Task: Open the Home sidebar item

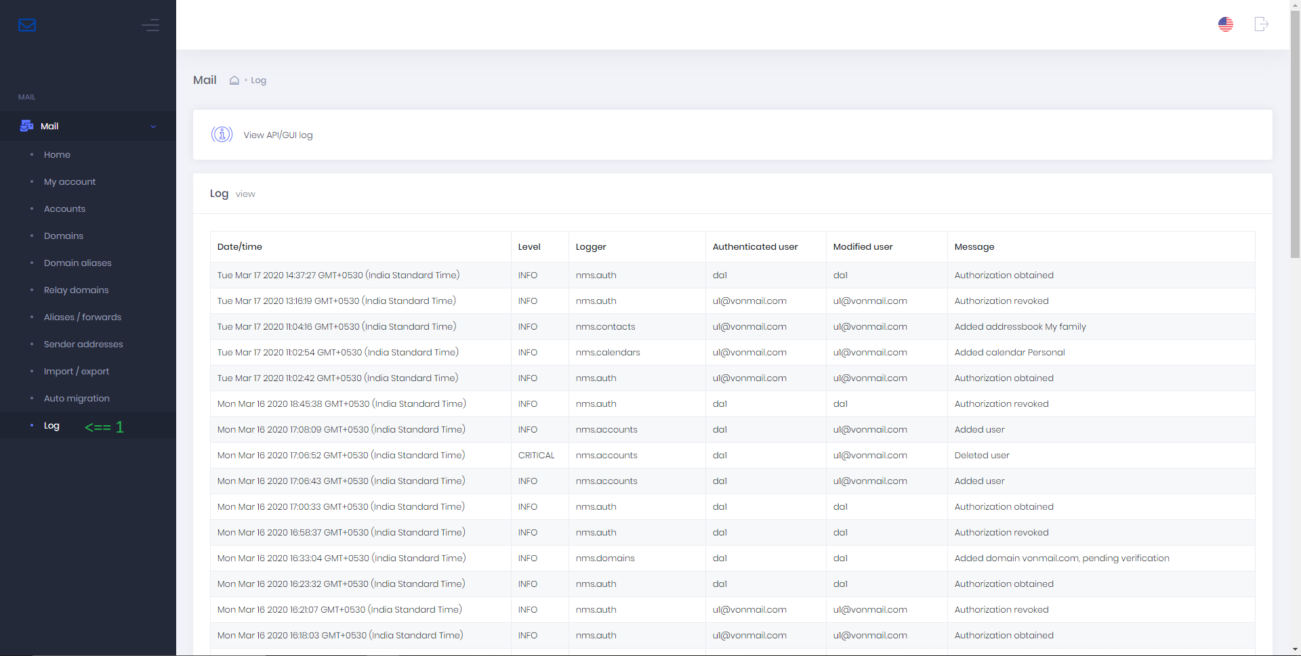Action: 57,155
